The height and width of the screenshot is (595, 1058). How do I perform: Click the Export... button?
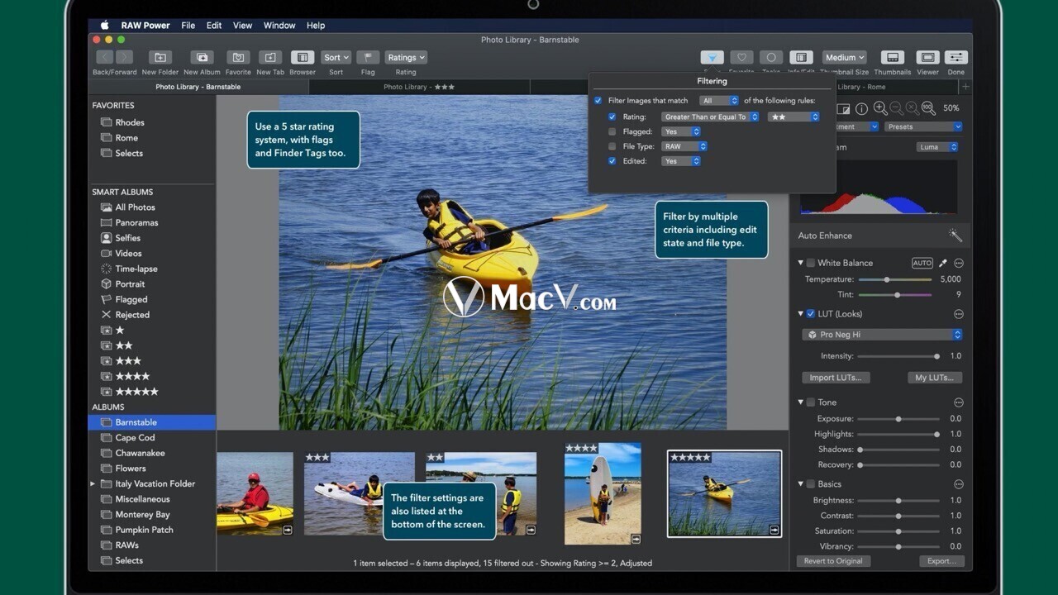pos(941,561)
